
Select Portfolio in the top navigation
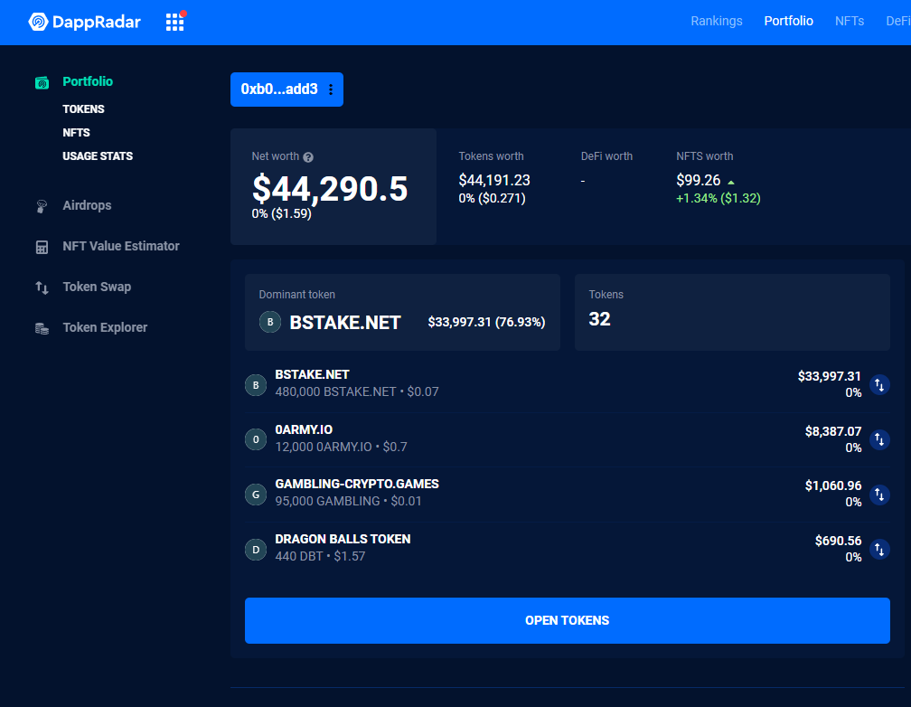[788, 21]
